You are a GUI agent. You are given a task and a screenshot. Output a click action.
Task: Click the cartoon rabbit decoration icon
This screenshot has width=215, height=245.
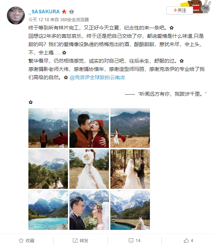[x=206, y=6]
